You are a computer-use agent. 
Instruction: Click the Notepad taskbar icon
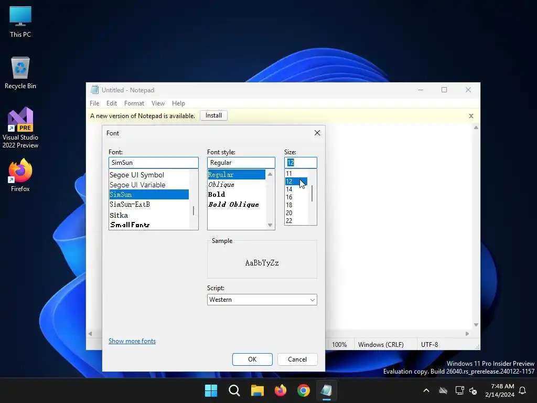pos(326,390)
